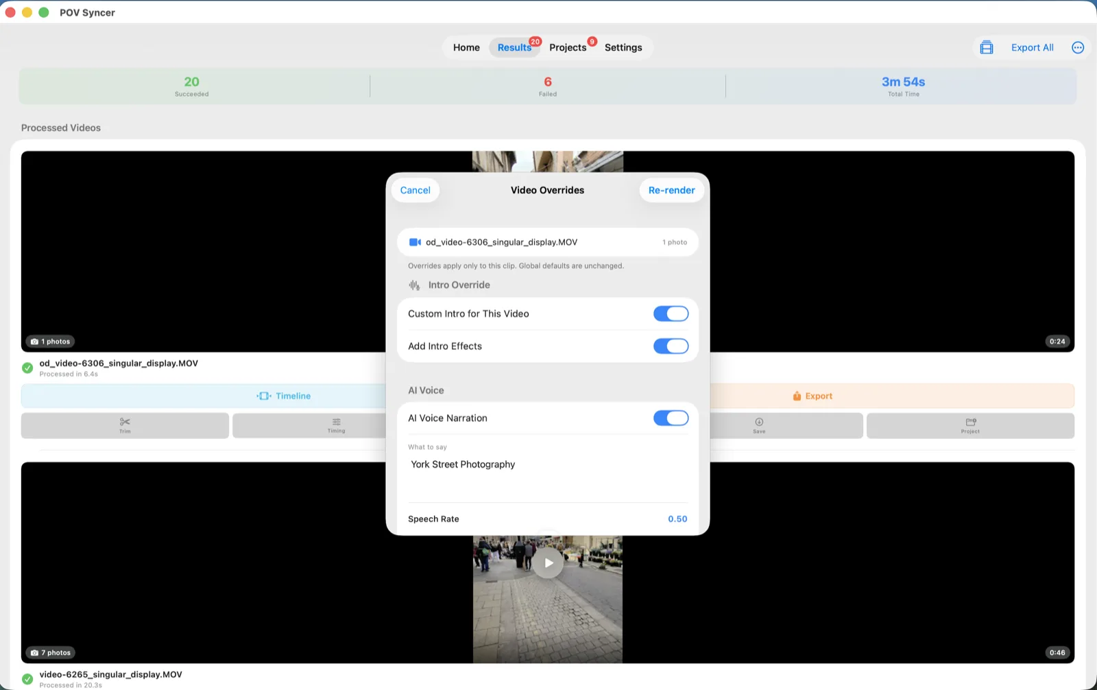This screenshot has width=1097, height=690.
Task: Click the 1 photos badge
Action: click(x=51, y=342)
